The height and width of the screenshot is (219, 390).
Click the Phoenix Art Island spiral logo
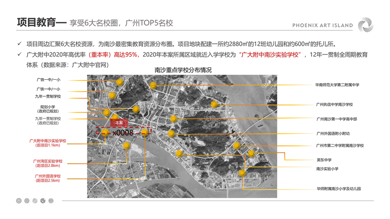pos(366,25)
